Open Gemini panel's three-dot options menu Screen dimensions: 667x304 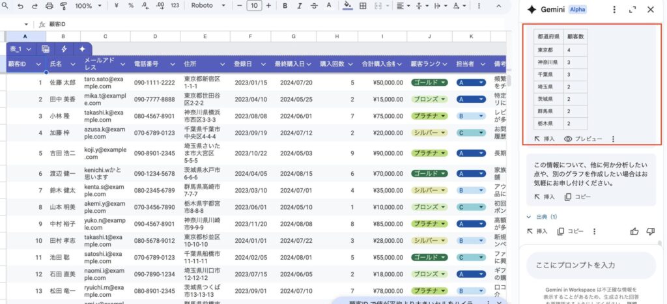[614, 10]
